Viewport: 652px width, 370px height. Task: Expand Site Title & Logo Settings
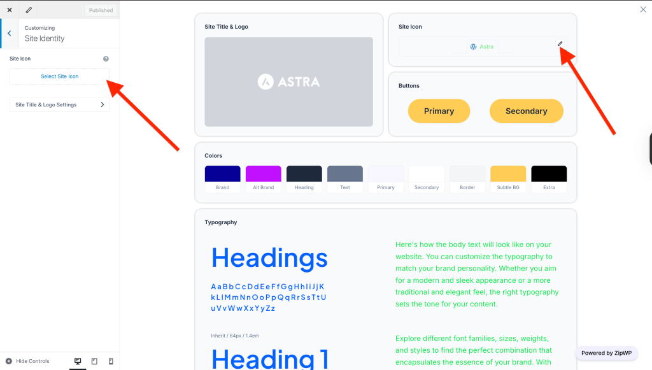[60, 104]
